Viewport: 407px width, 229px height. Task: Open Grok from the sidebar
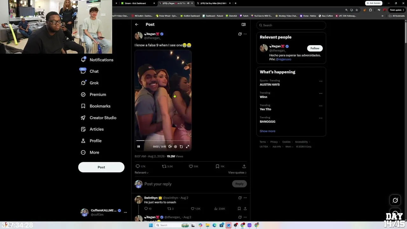[90, 83]
